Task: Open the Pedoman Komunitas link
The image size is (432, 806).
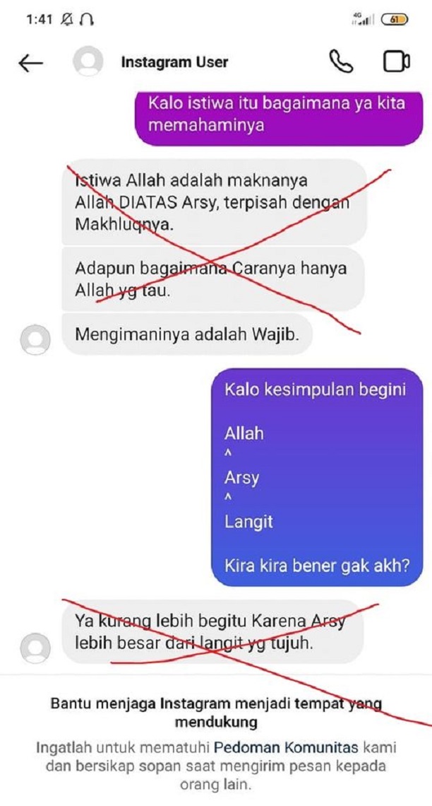Action: click(x=288, y=747)
